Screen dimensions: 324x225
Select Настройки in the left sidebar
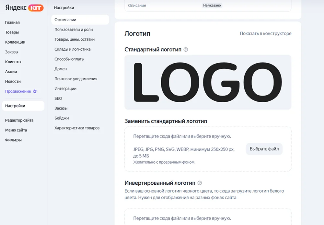(x=23, y=106)
